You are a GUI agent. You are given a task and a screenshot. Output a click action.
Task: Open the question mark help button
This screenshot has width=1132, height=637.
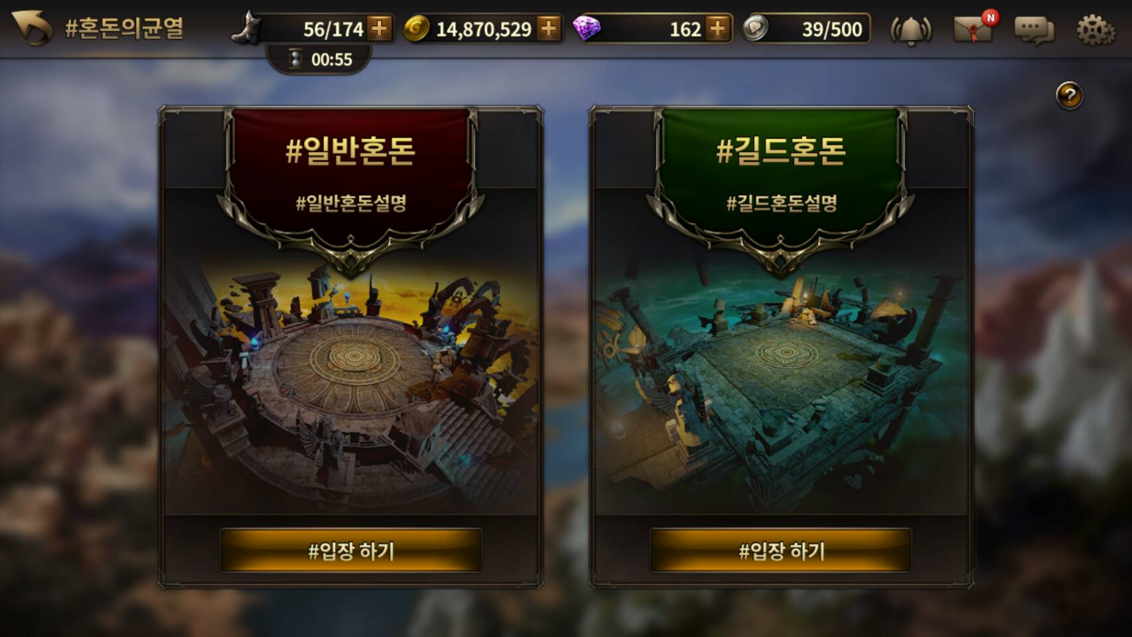tap(1069, 96)
